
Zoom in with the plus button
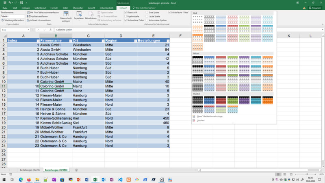315,174
